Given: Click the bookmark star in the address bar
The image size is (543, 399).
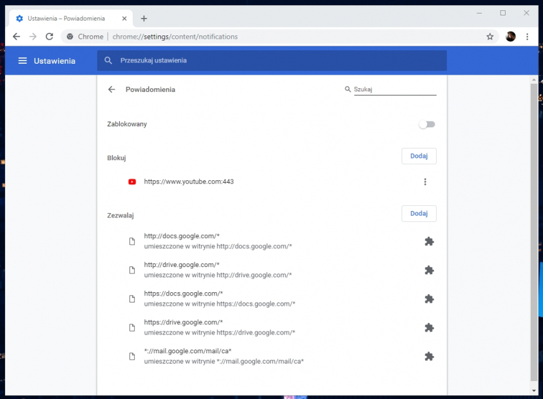Looking at the screenshot, I should pos(490,37).
